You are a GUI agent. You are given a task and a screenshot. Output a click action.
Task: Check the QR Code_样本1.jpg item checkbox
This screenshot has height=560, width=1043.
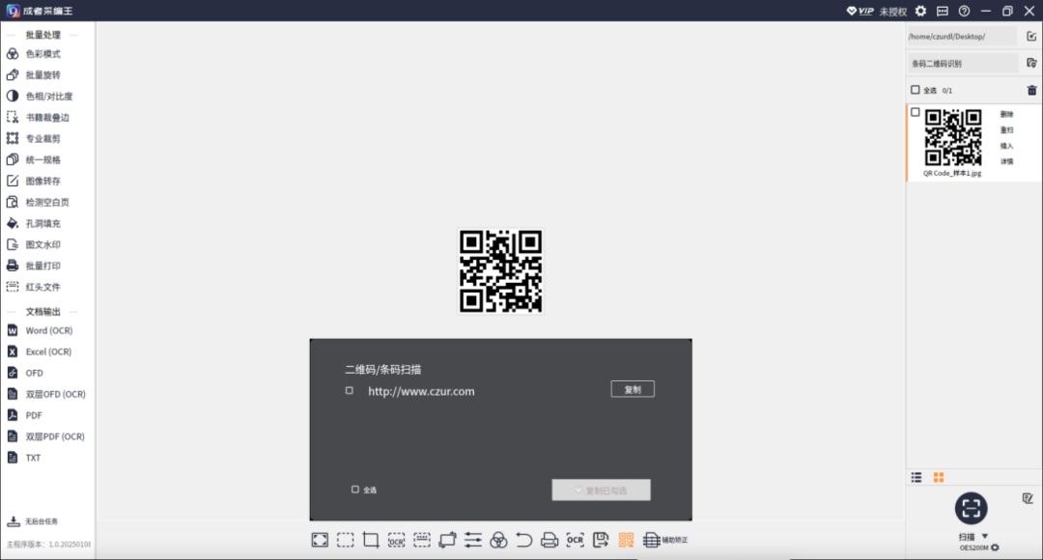click(916, 112)
